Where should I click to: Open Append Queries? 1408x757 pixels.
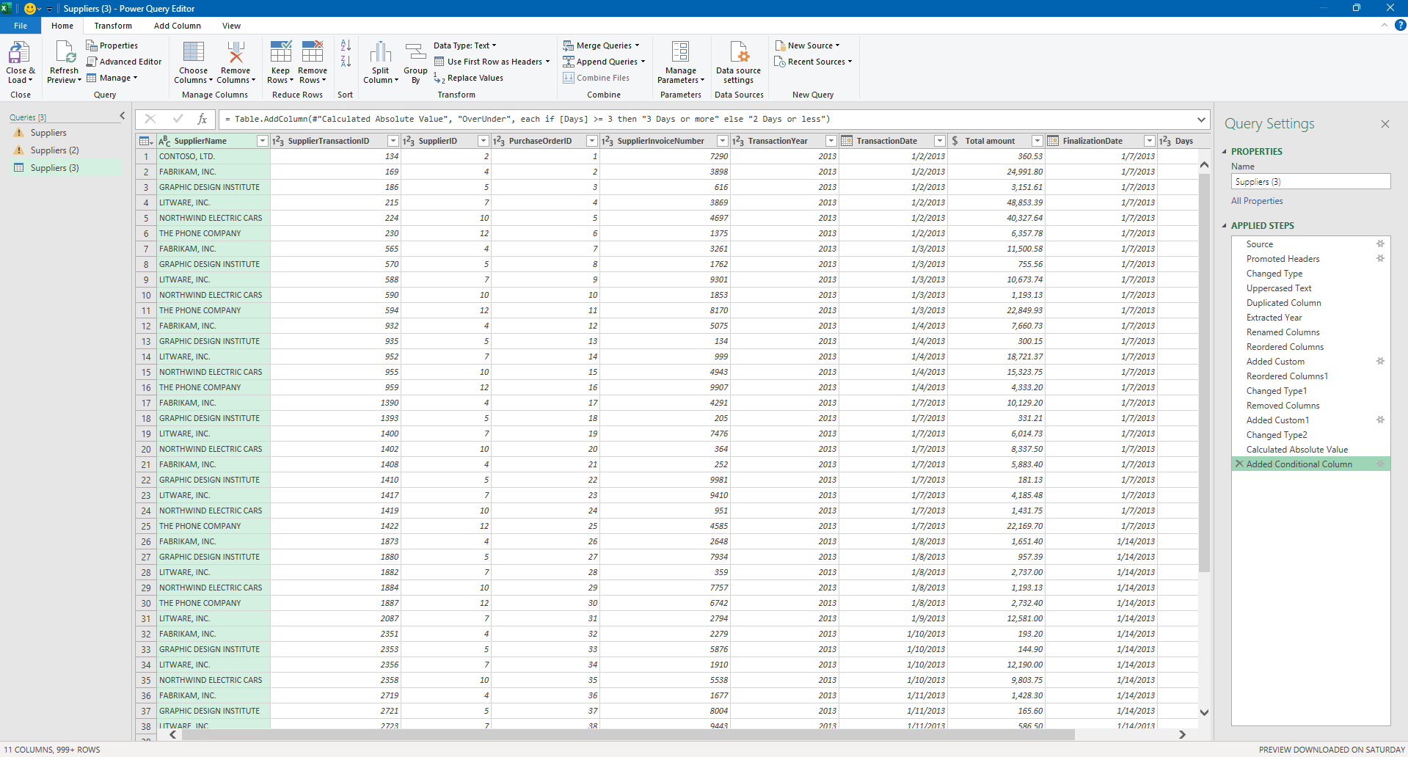[x=604, y=62]
